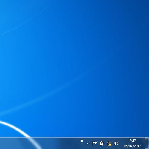Show hidden tray icons with up arrow
The image size is (149, 149).
87,143
